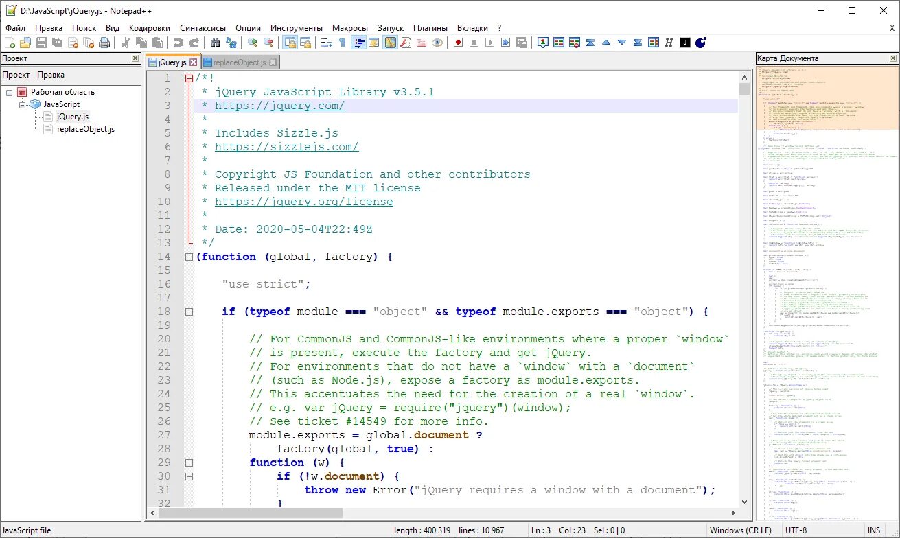Collapse fold marker at line 29
Screen dimensions: 900x538
(x=189, y=463)
